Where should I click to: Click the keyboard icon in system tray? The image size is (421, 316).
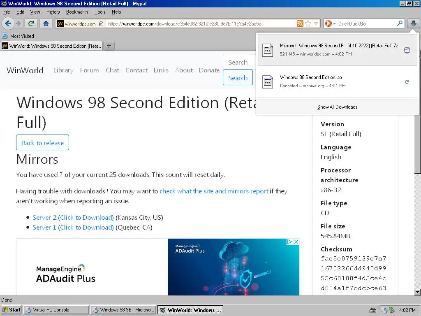[x=372, y=310]
